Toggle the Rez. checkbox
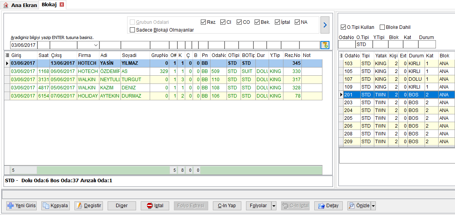The image size is (455, 215). (203, 22)
